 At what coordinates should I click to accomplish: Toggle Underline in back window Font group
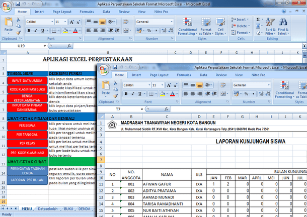tap(42, 30)
